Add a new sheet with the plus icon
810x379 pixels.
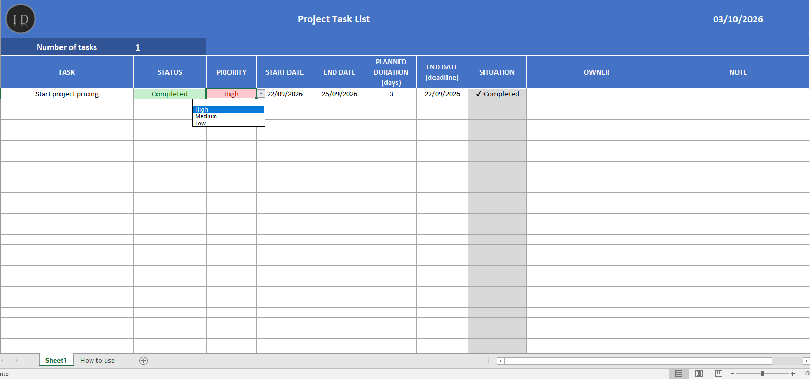[143, 360]
